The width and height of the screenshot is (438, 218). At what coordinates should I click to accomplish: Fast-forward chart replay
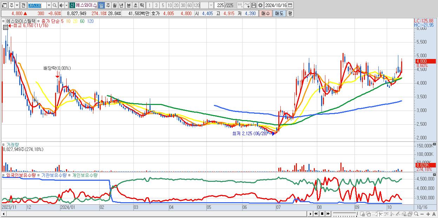coord(328,214)
